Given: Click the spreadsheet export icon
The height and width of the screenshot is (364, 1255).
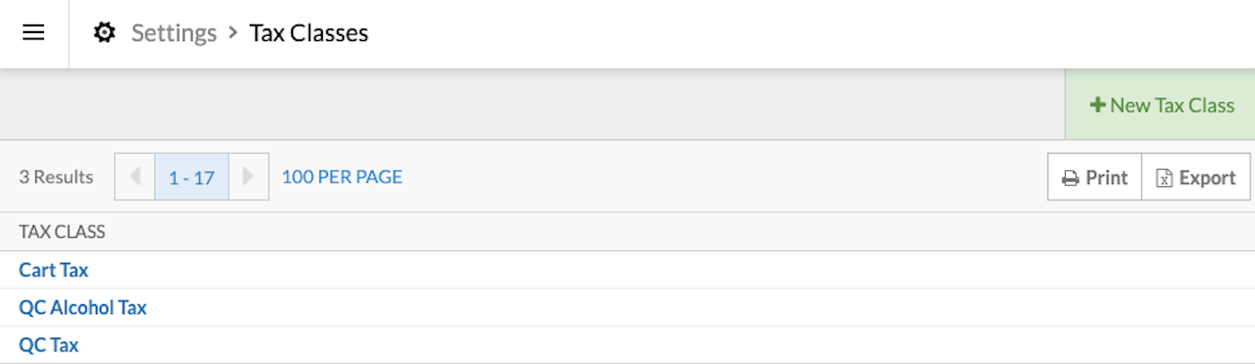Looking at the screenshot, I should click(x=1164, y=178).
